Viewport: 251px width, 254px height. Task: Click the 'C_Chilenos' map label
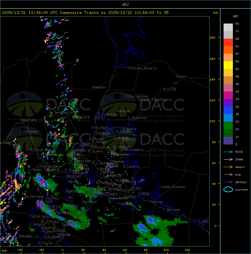pyautogui.click(x=29, y=132)
